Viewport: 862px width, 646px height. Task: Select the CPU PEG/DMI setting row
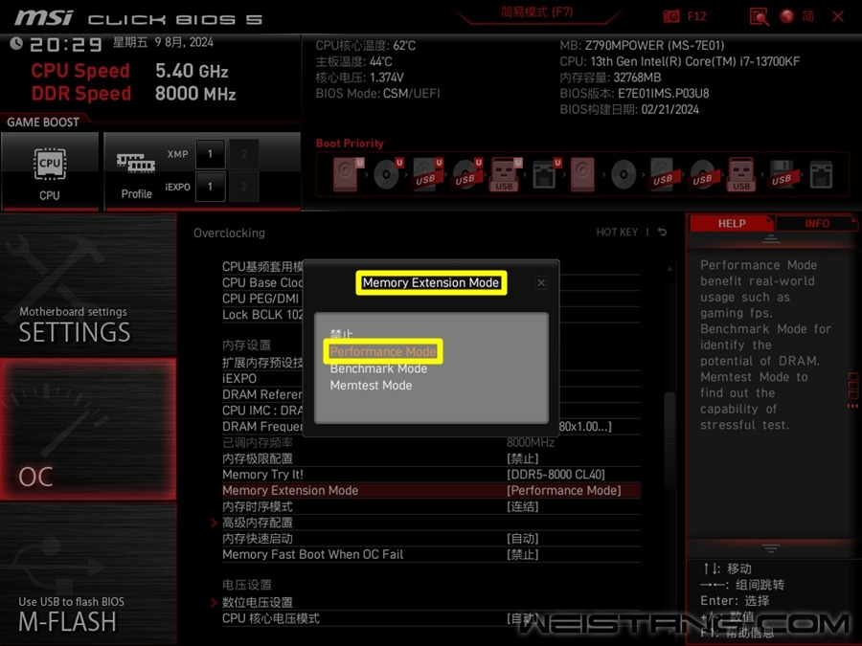[x=262, y=299]
